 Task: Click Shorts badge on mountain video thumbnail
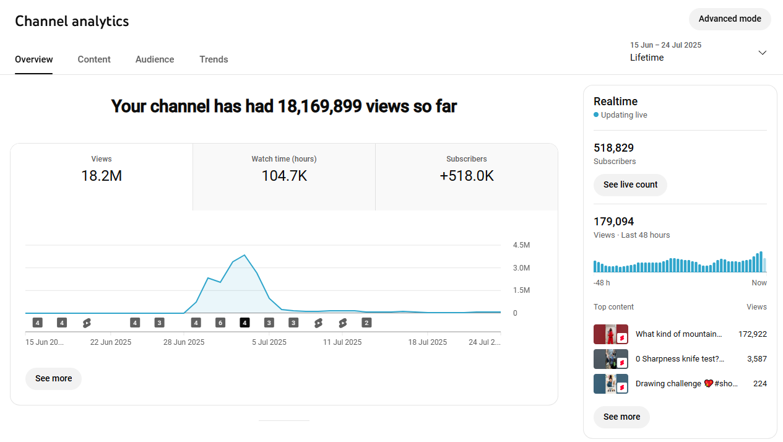(x=622, y=338)
